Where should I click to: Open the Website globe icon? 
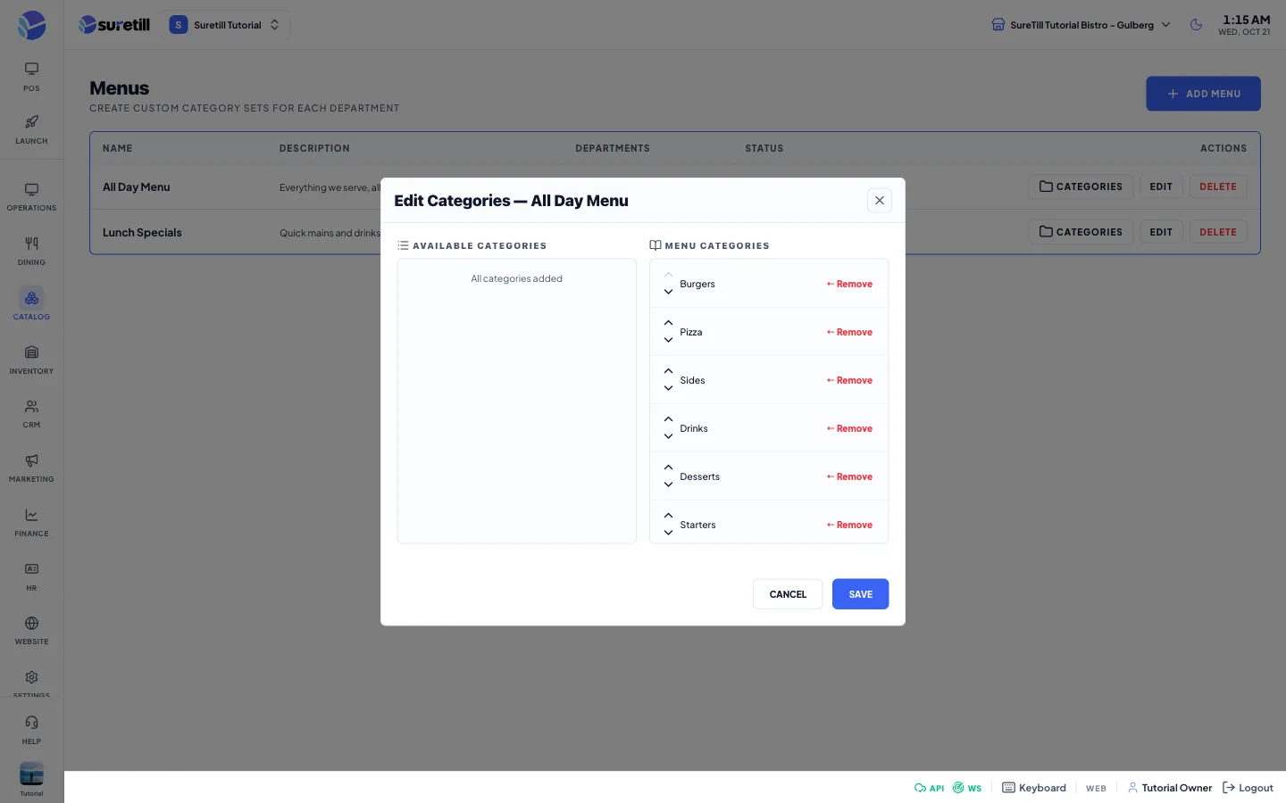point(31,630)
